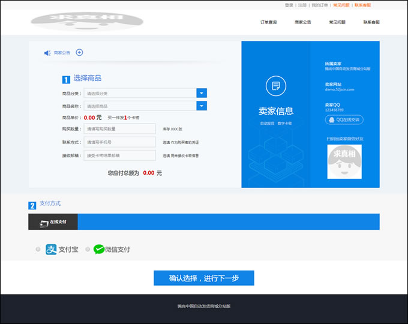This screenshot has width=408, height=324.
Task: Open 商品分类 dropdown arrow
Action: point(202,93)
